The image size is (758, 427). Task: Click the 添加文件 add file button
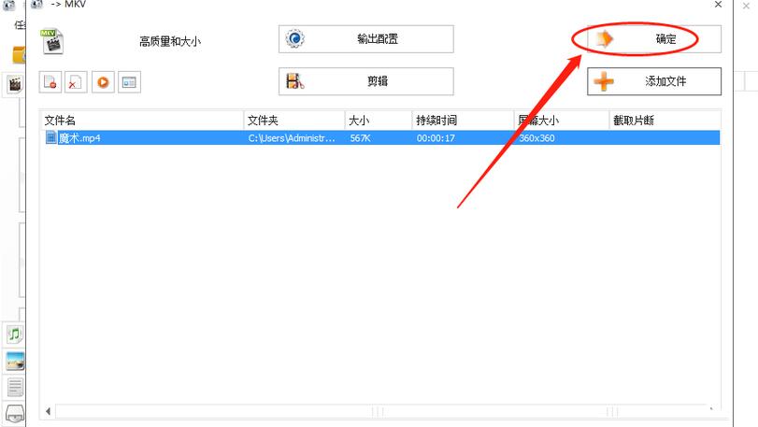pyautogui.click(x=654, y=81)
